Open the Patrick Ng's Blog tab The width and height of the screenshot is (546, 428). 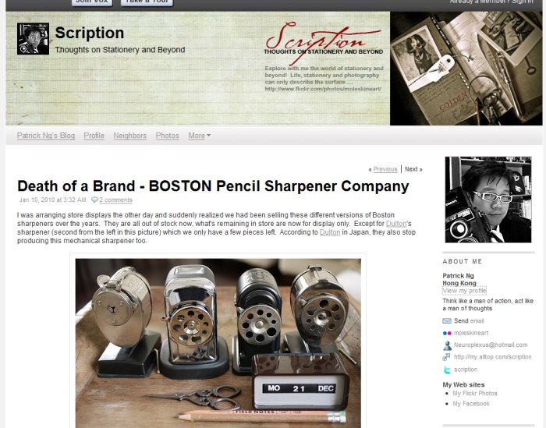pyautogui.click(x=46, y=136)
